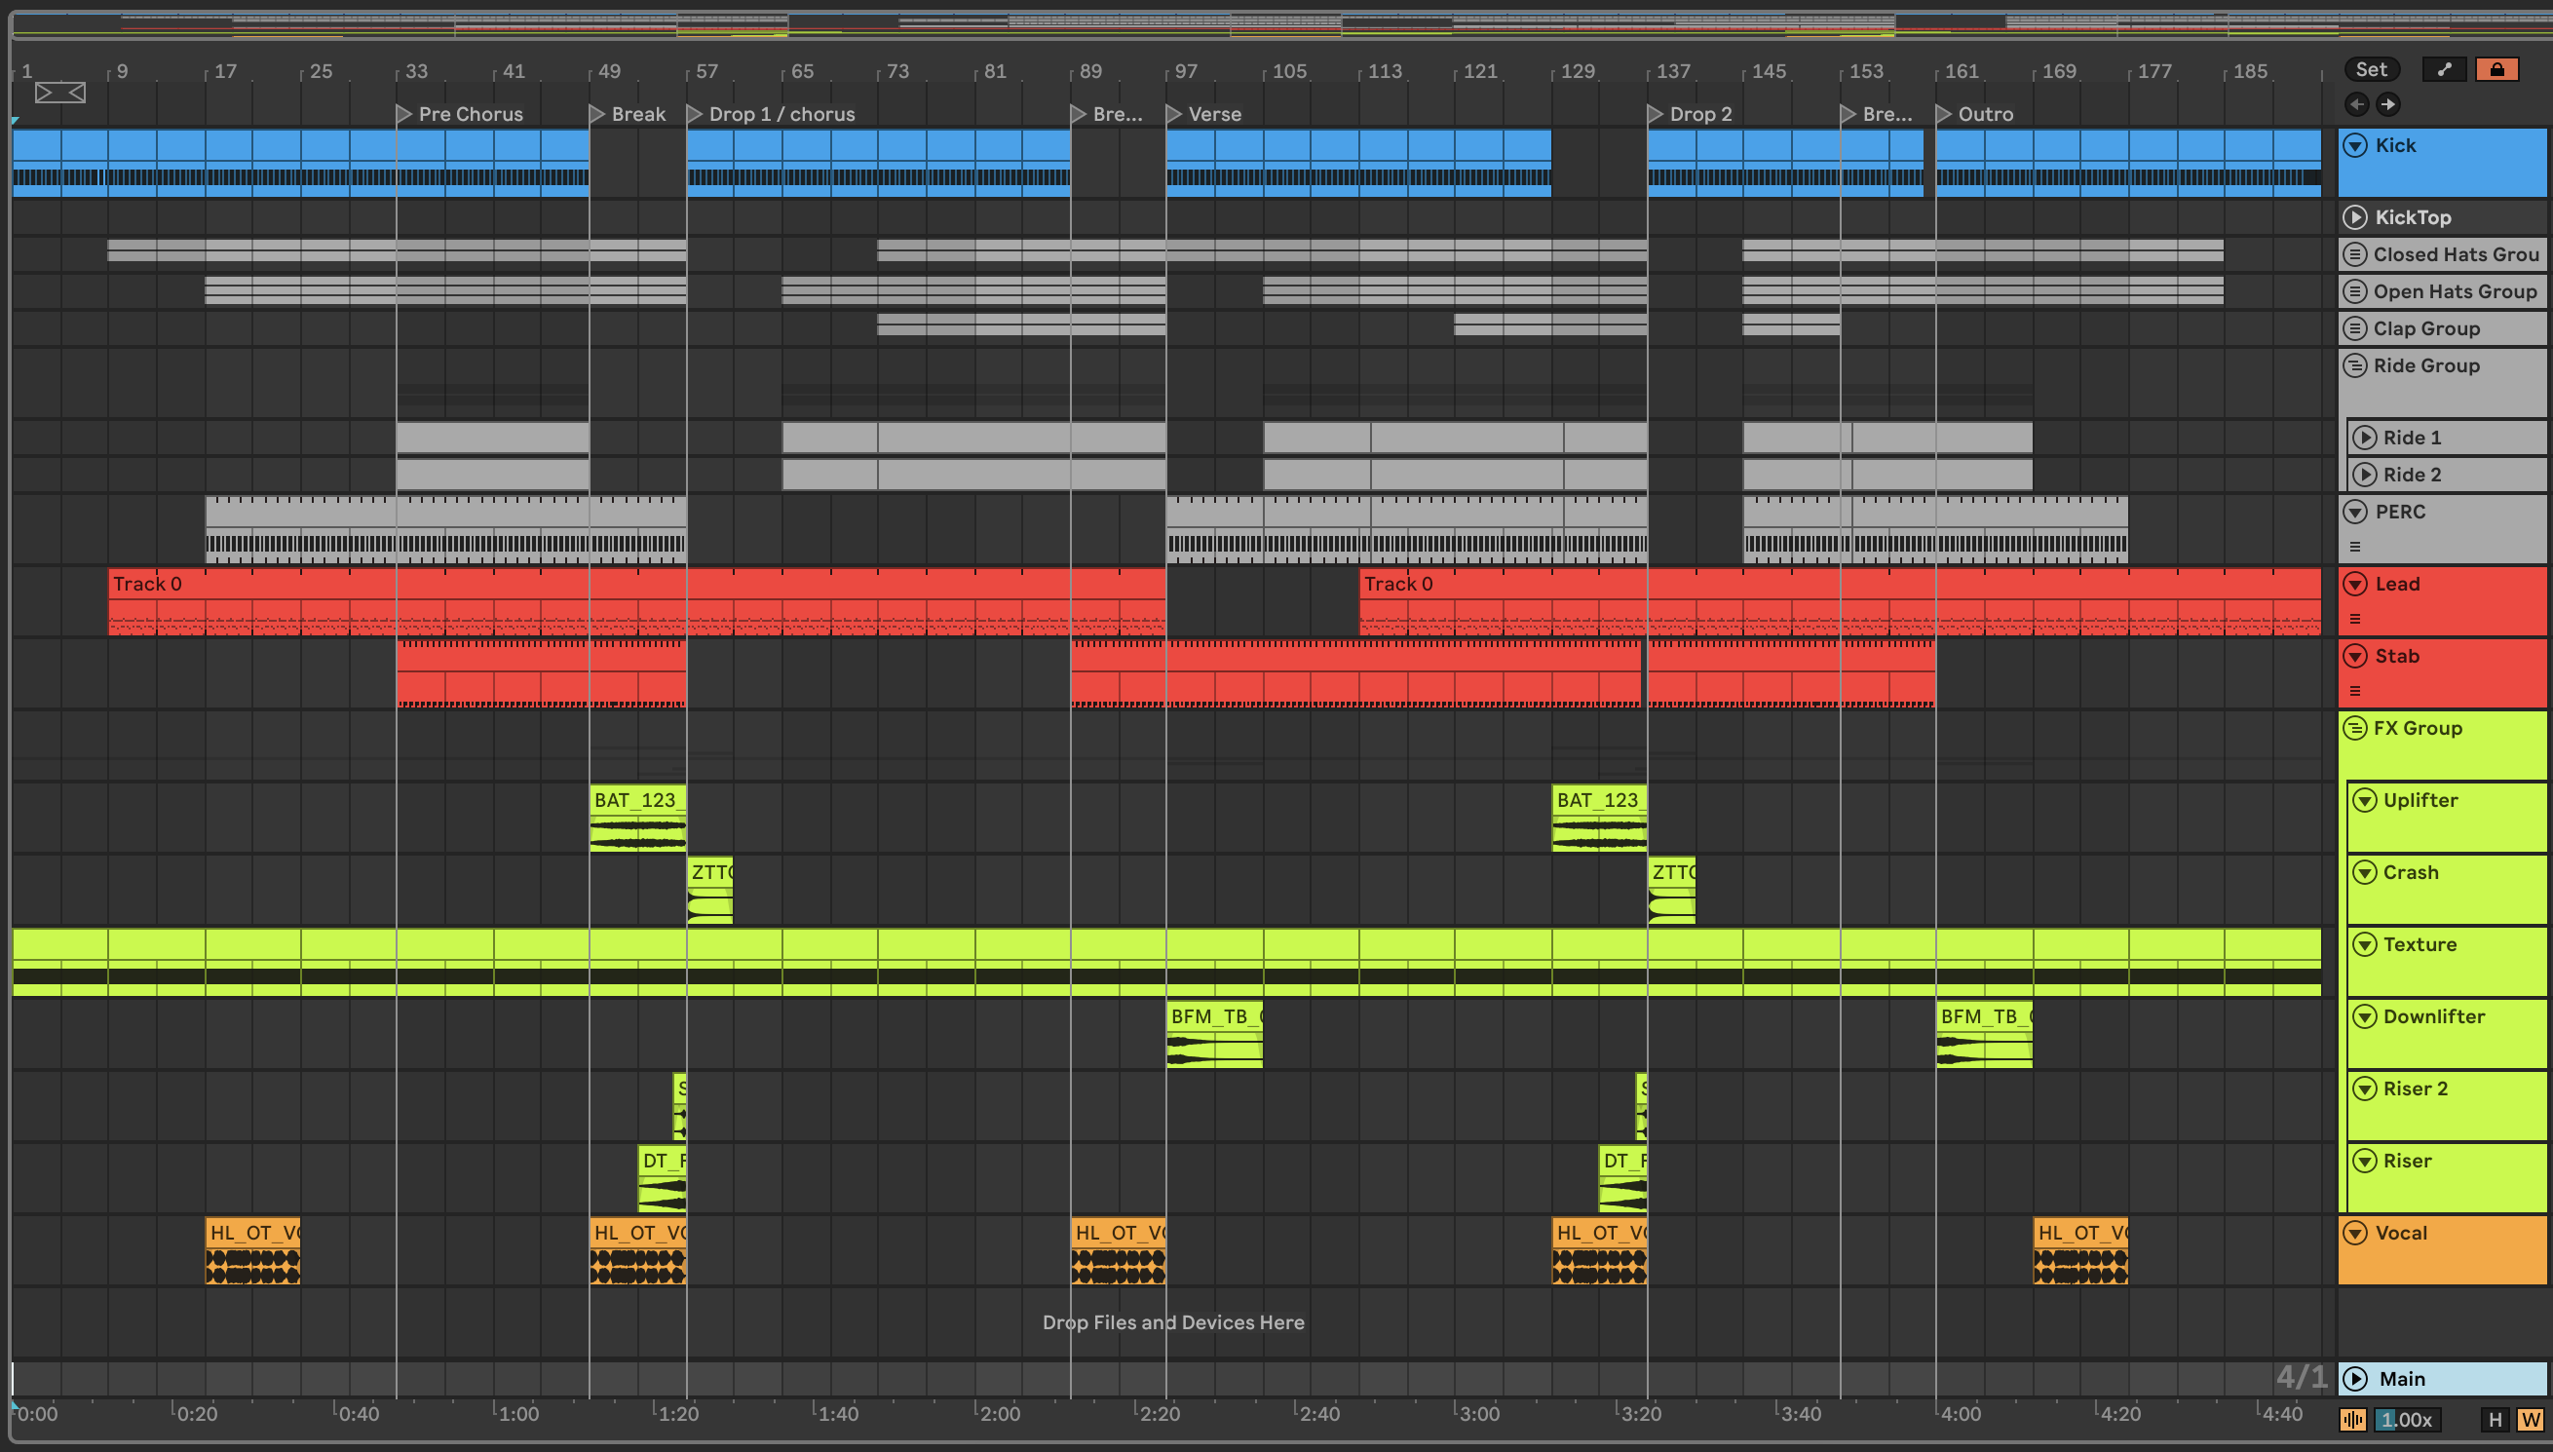
Task: Click the Main track unfold button
Action: click(x=2354, y=1378)
